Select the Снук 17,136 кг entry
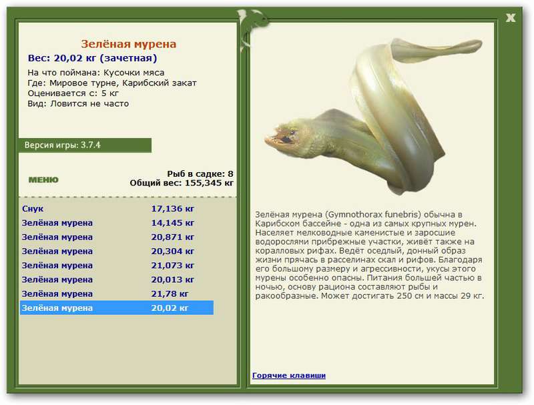 [116, 209]
